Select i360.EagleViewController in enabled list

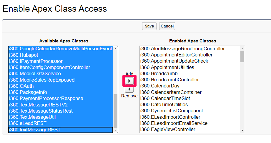190,129
